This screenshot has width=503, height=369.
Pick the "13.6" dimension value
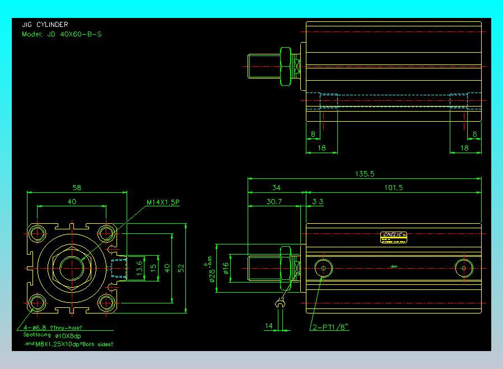tap(139, 268)
